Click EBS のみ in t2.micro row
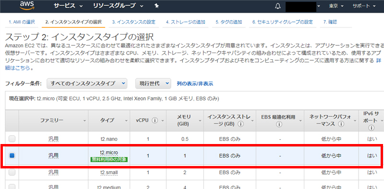This screenshot has height=189, width=384. pyautogui.click(x=229, y=156)
